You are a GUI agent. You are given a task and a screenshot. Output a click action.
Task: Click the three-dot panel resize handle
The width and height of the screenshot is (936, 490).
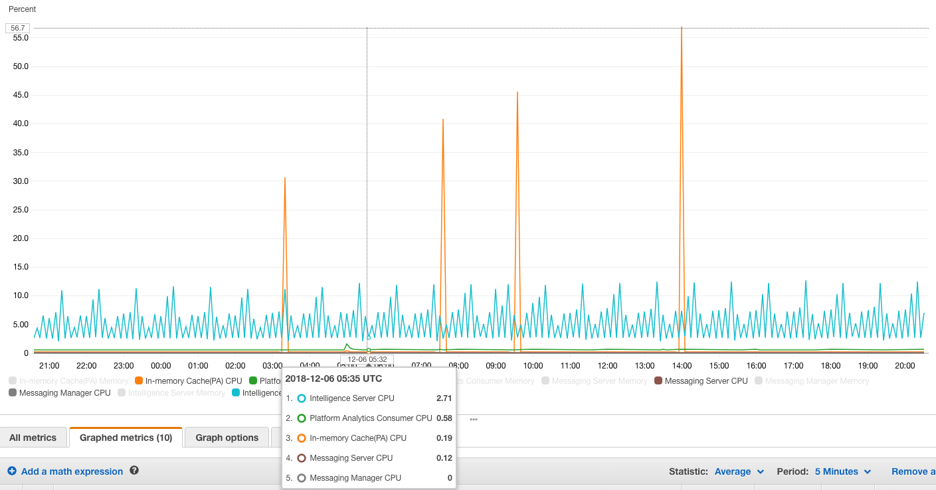[474, 420]
